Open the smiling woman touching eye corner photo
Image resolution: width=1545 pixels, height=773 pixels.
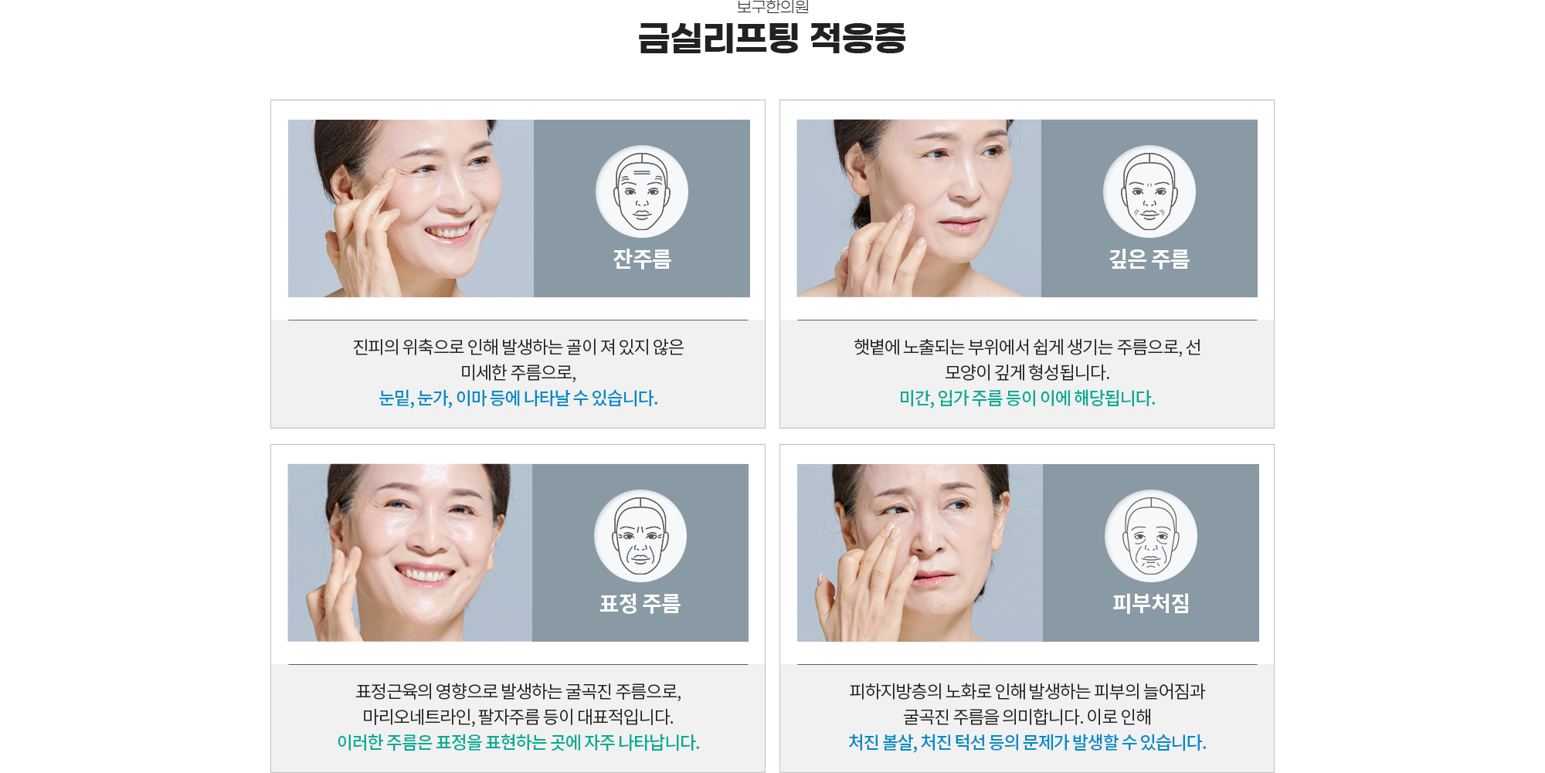tap(411, 209)
